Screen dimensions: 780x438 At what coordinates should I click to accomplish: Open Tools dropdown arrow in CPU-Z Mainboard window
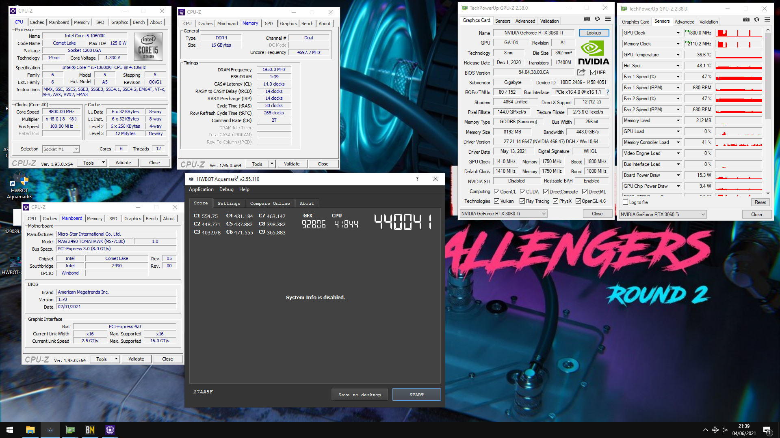point(116,359)
